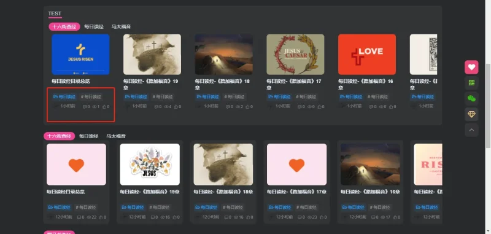Click like icon on Luke chapter 19 card

point(176,107)
